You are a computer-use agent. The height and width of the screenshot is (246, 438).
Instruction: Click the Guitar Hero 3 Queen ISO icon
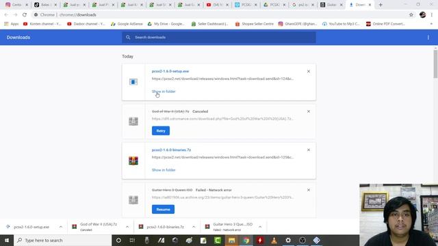(133, 200)
